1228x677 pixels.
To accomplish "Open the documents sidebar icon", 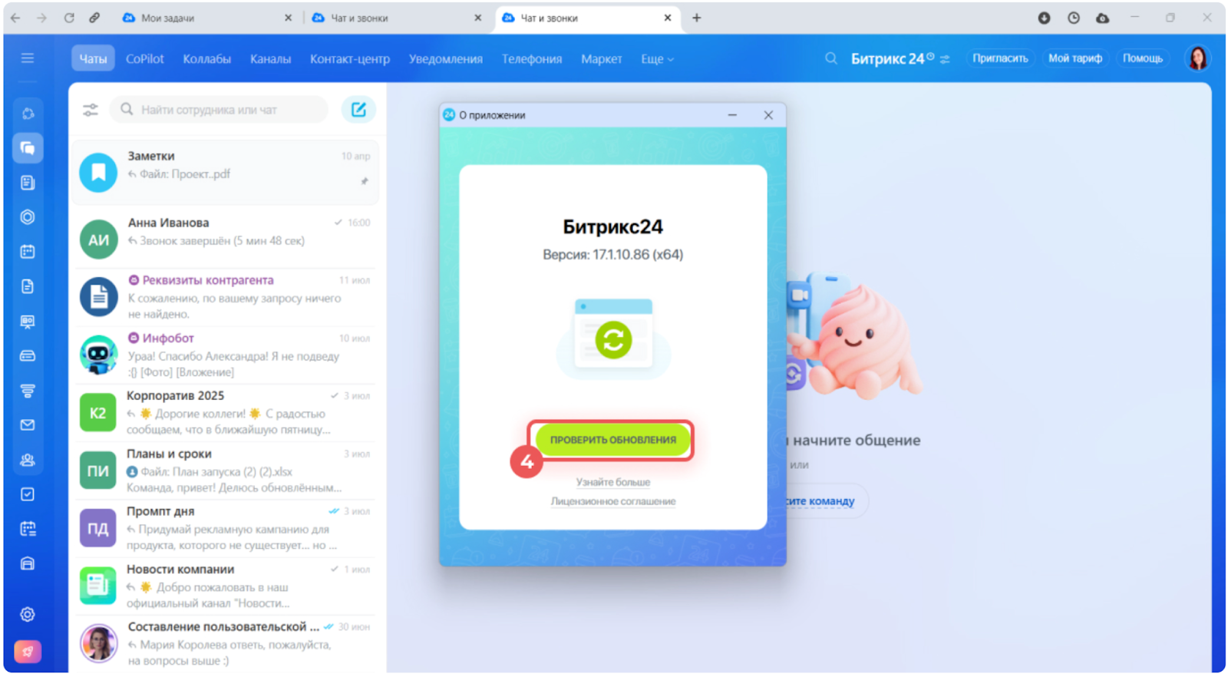I will (x=28, y=286).
